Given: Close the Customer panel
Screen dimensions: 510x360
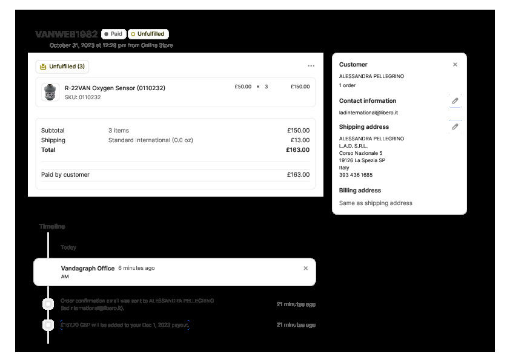Looking at the screenshot, I should (x=455, y=65).
